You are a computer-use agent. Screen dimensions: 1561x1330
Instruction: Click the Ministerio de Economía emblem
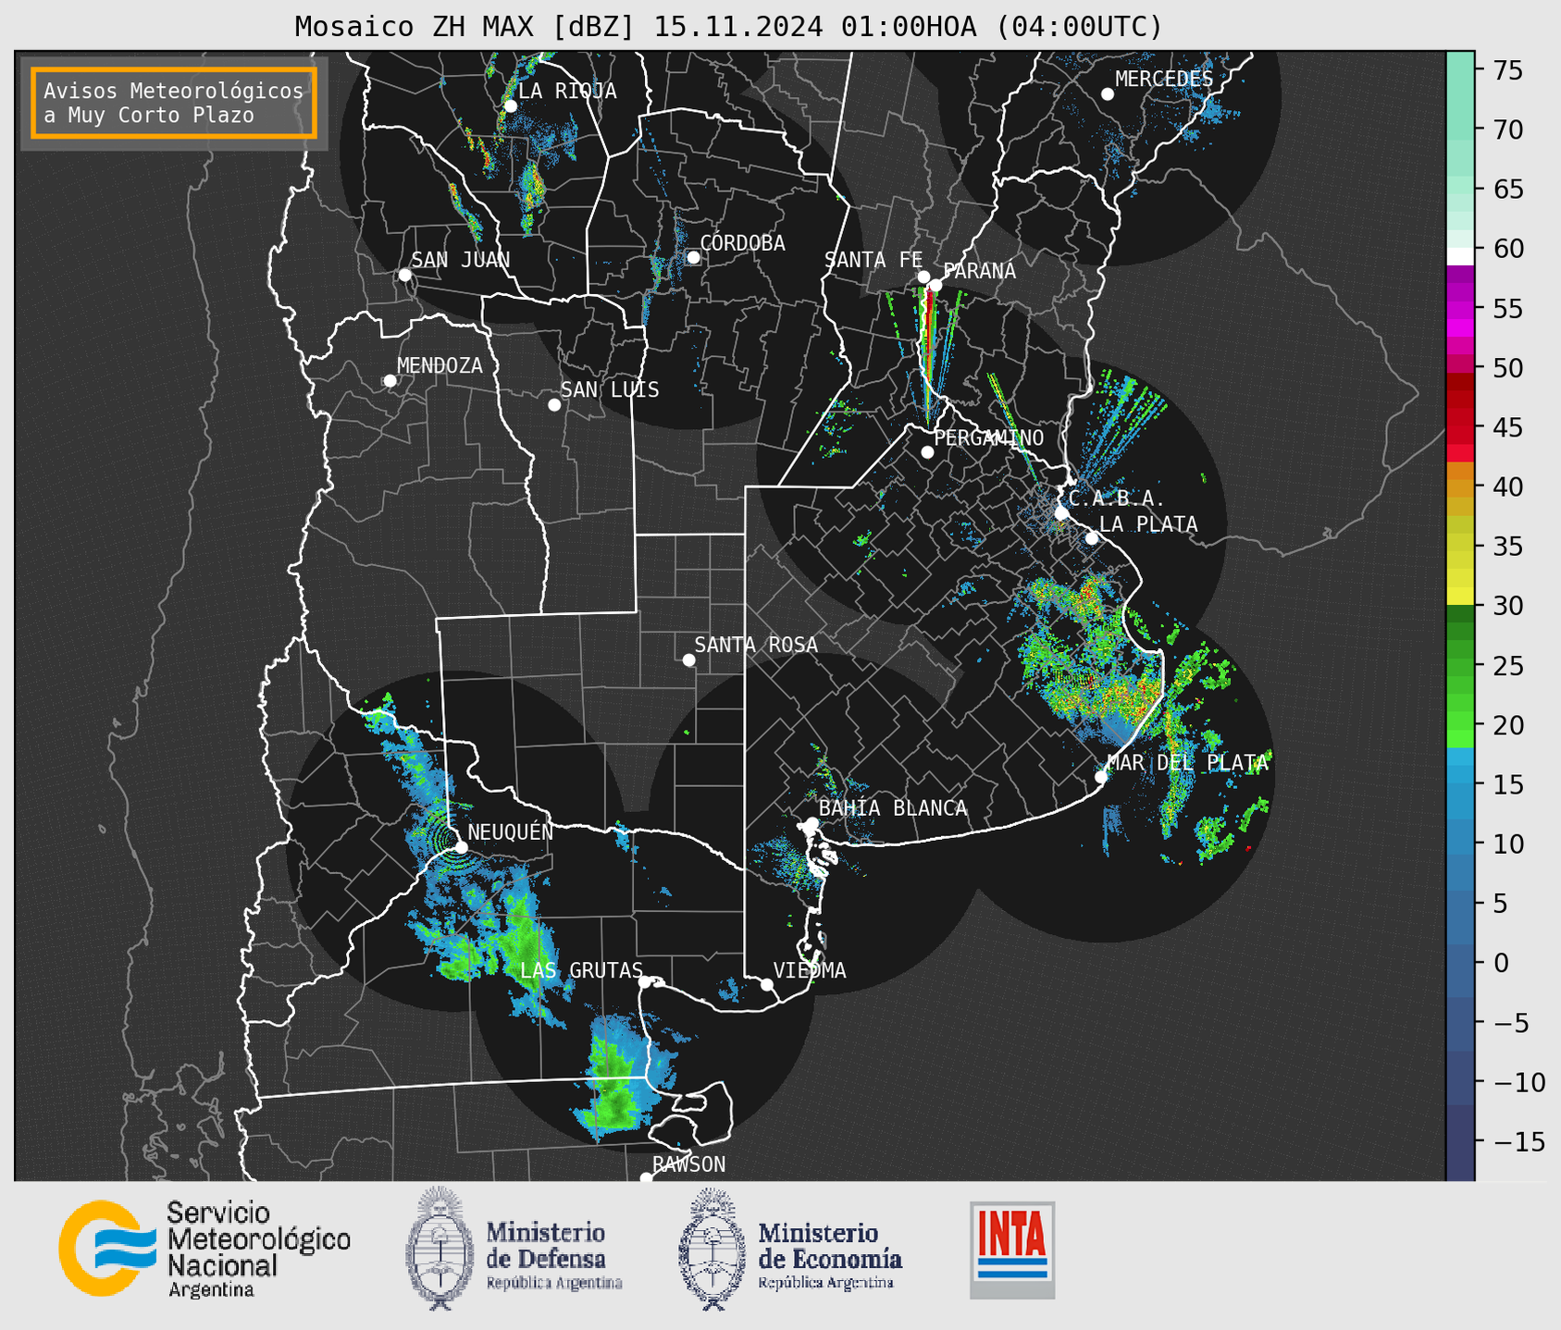712,1248
